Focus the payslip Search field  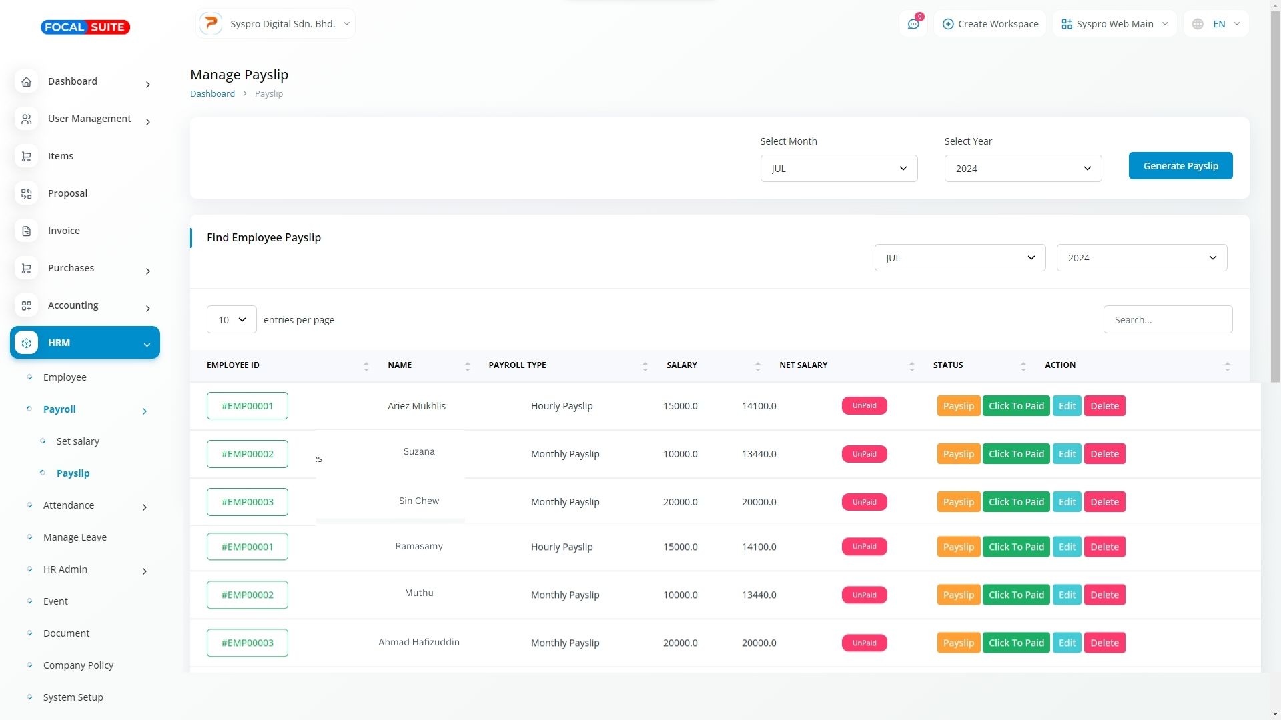pos(1168,320)
